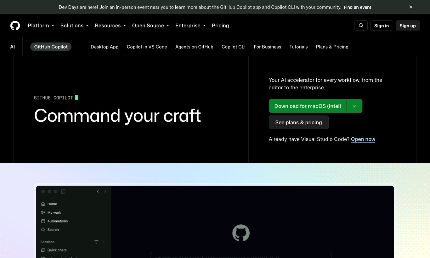Click the Sign in button
430x258 pixels.
tap(382, 25)
